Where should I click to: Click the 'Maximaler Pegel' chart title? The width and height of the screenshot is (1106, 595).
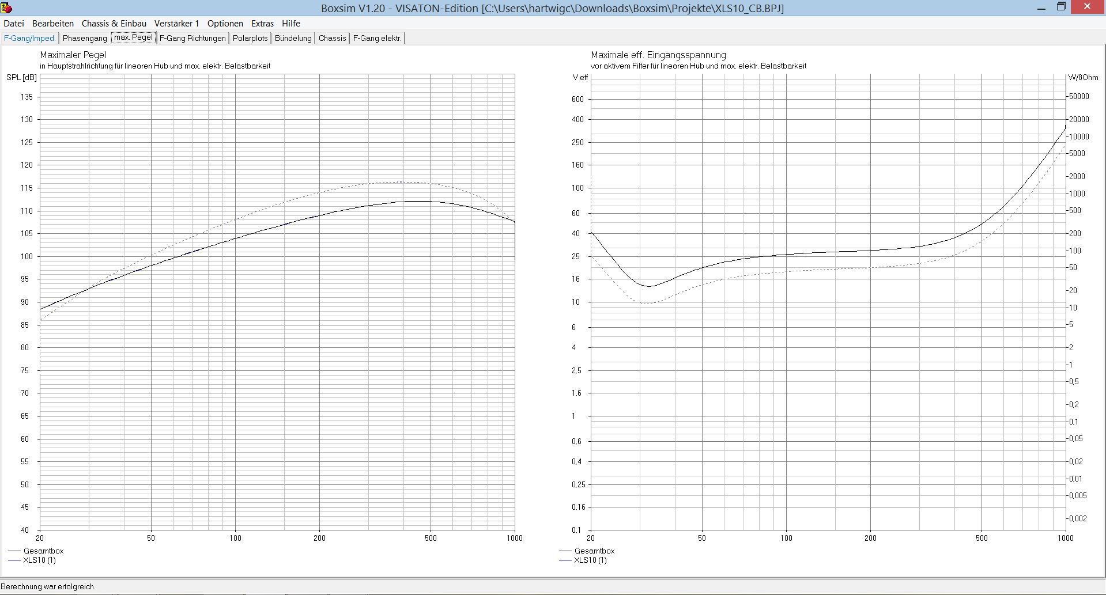[73, 55]
